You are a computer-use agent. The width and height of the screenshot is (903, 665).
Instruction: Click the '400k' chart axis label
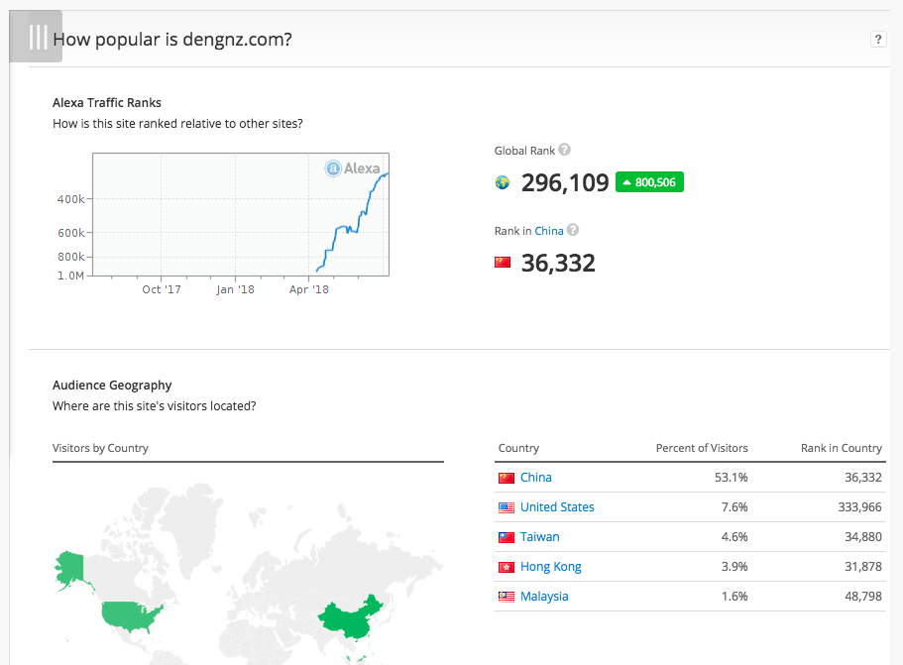pos(70,199)
